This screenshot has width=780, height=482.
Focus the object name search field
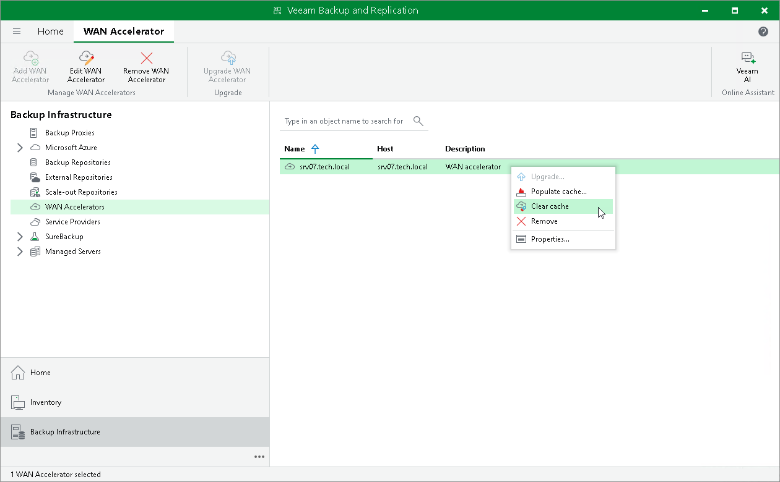[345, 121]
